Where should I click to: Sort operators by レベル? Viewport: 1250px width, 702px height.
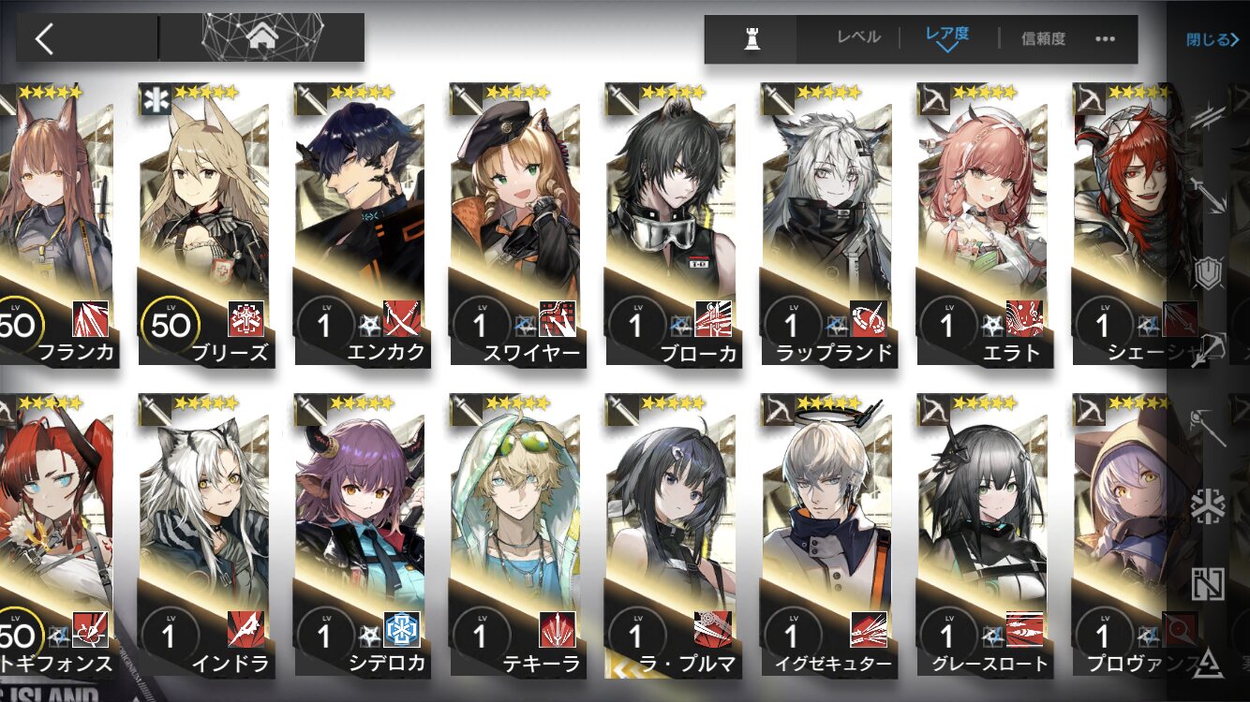click(858, 37)
